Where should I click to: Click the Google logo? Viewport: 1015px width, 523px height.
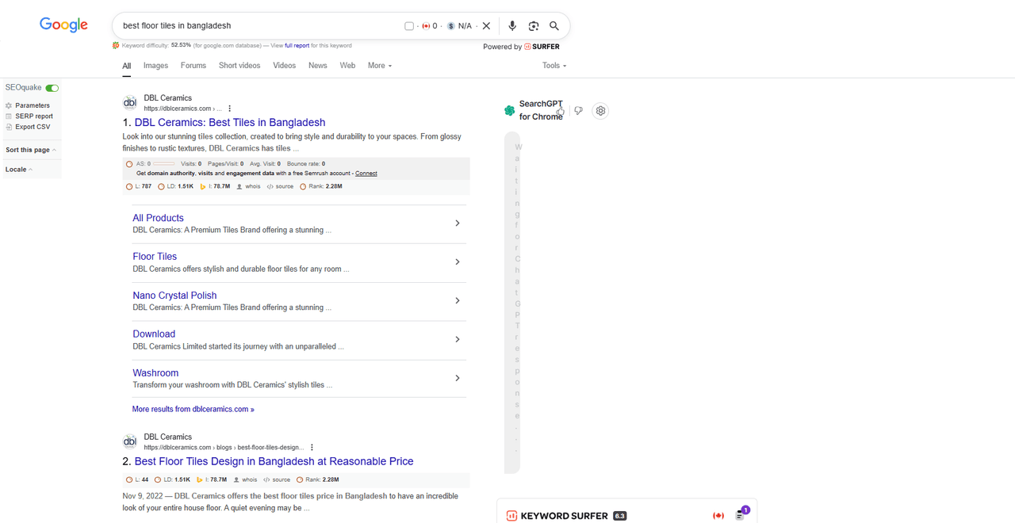click(x=63, y=25)
